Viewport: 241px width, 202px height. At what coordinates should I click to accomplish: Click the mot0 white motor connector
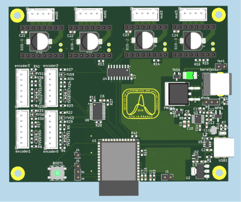(x=40, y=14)
